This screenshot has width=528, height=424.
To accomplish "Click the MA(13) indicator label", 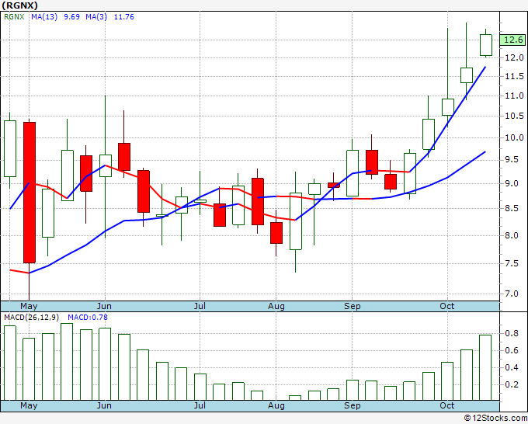I will (x=44, y=17).
